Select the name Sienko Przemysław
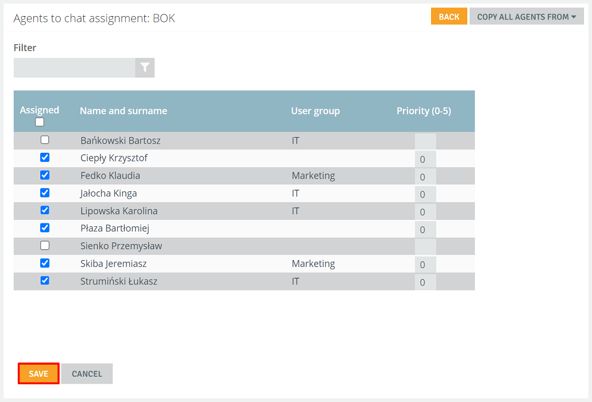The height and width of the screenshot is (402, 592). pyautogui.click(x=121, y=246)
